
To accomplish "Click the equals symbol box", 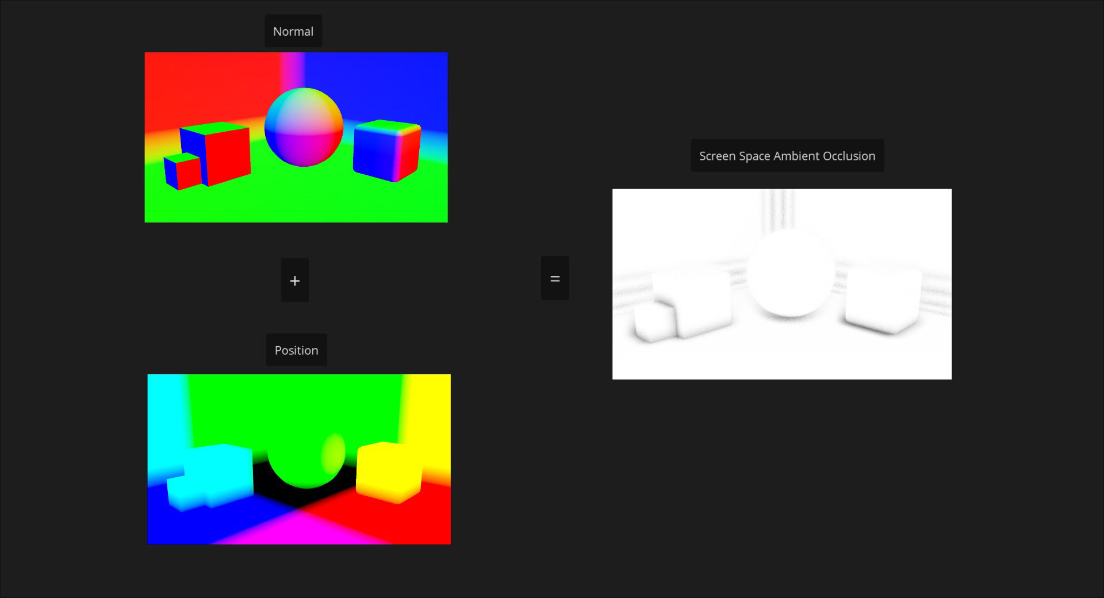I will pos(555,278).
